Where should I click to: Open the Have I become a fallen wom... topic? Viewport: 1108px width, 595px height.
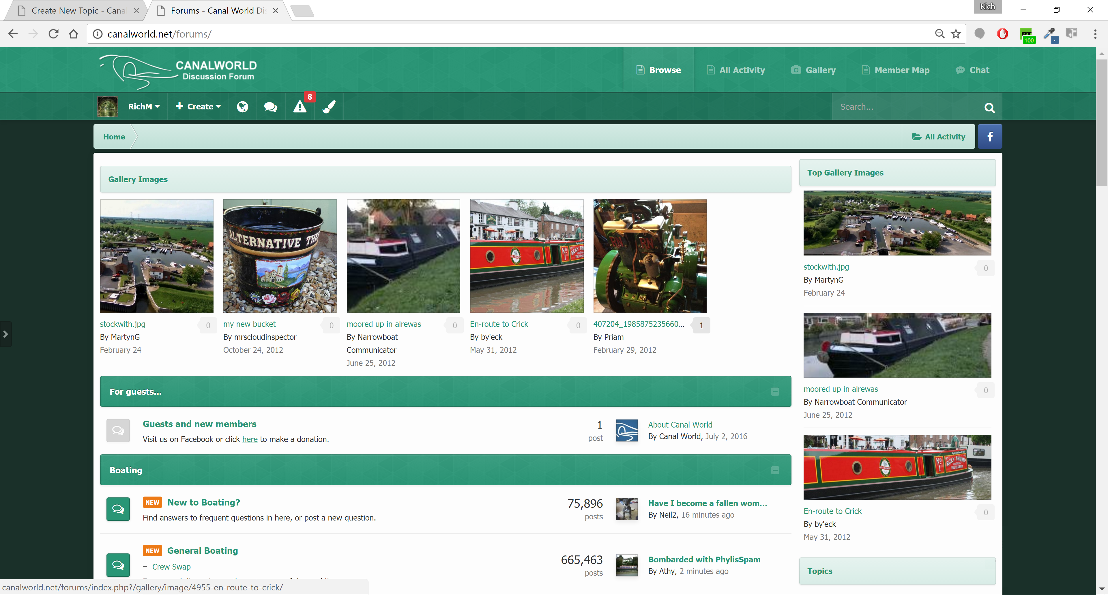point(708,503)
